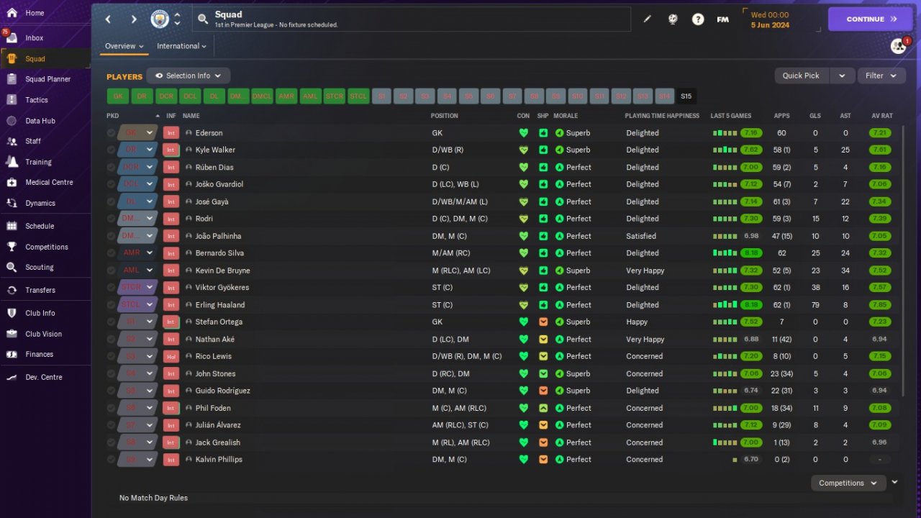The image size is (921, 518).
Task: Go to the Staff section
Action: point(33,141)
